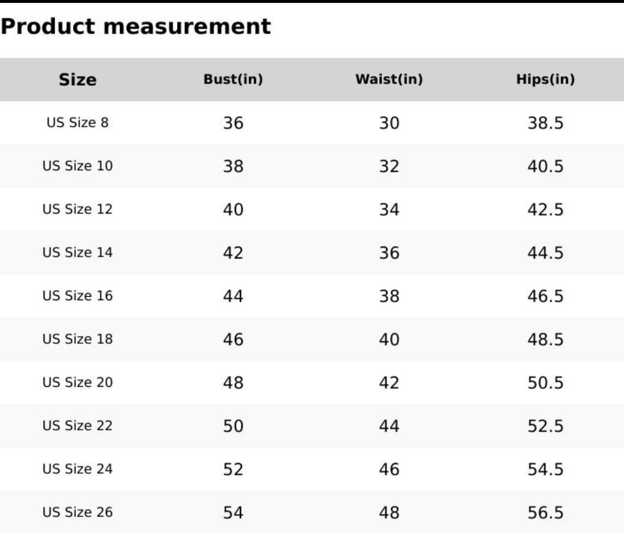Click hips value 46.5 for Size 16
The width and height of the screenshot is (624, 533).
point(545,296)
